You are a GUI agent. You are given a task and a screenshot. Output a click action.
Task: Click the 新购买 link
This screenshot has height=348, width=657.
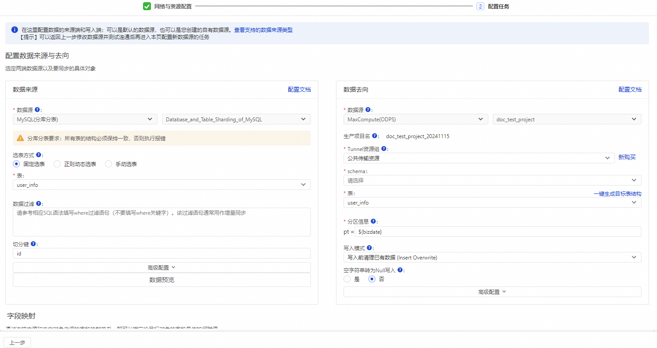[x=627, y=158]
